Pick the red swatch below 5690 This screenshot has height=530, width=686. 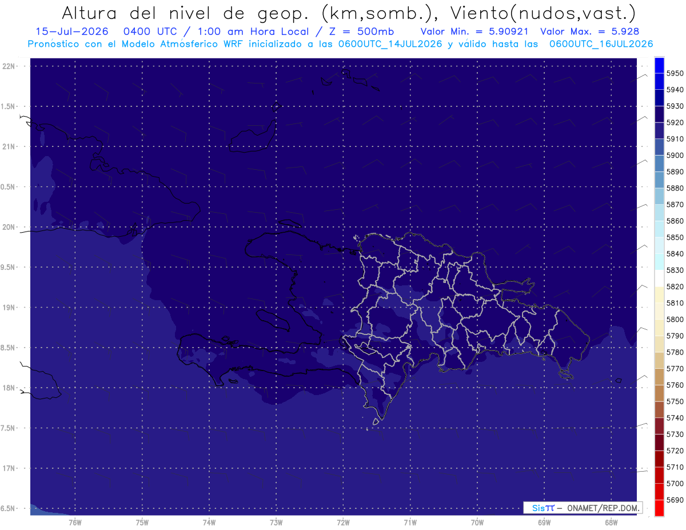click(659, 508)
